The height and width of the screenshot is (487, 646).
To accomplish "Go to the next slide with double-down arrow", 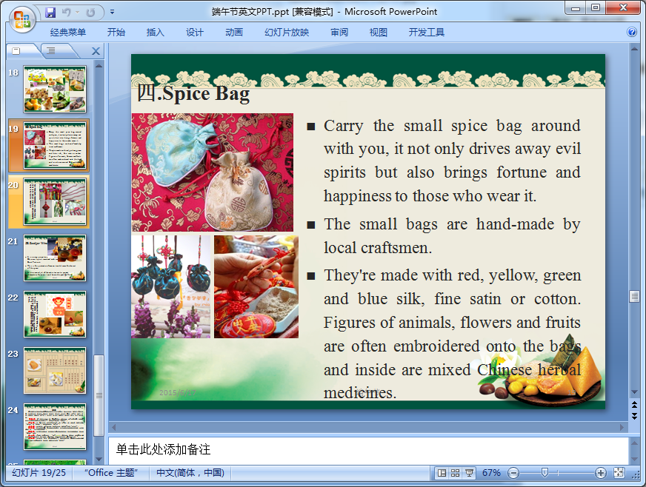I will pyautogui.click(x=634, y=416).
